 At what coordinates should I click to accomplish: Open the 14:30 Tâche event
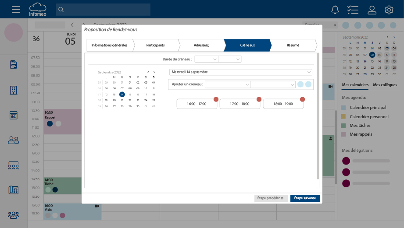point(63,186)
